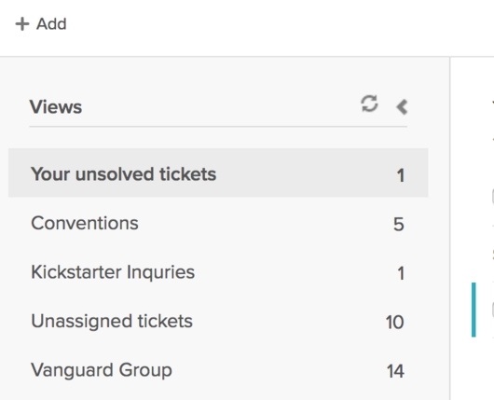Viewport: 494px width, 400px height.
Task: Click the Views panel heading
Action: click(x=56, y=107)
